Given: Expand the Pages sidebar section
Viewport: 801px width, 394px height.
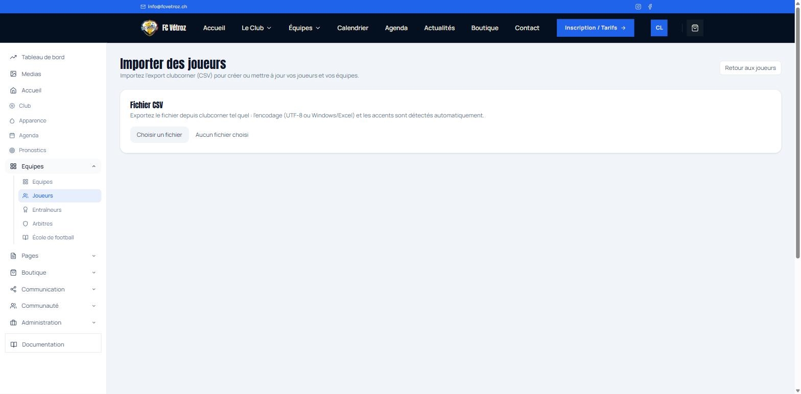Looking at the screenshot, I should pos(93,256).
